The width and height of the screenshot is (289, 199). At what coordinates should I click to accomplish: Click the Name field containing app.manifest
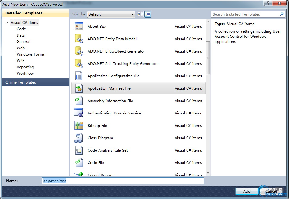tap(123, 181)
